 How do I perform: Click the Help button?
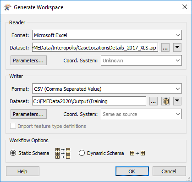(22, 171)
